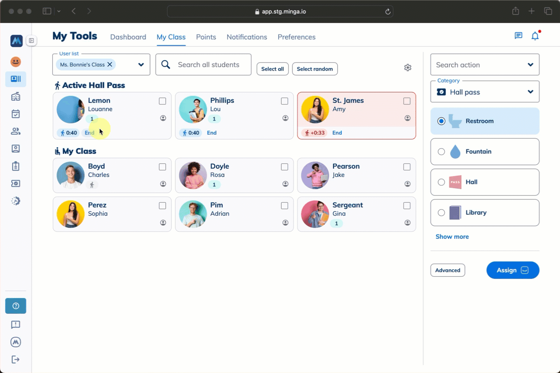
Task: Open the Search action dropdown
Action: pos(485,65)
